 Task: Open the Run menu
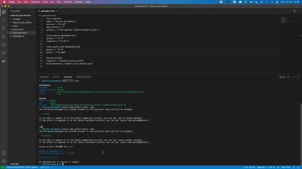point(59,2)
